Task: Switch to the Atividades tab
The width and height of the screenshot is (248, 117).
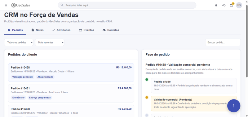Action: tap(61, 30)
